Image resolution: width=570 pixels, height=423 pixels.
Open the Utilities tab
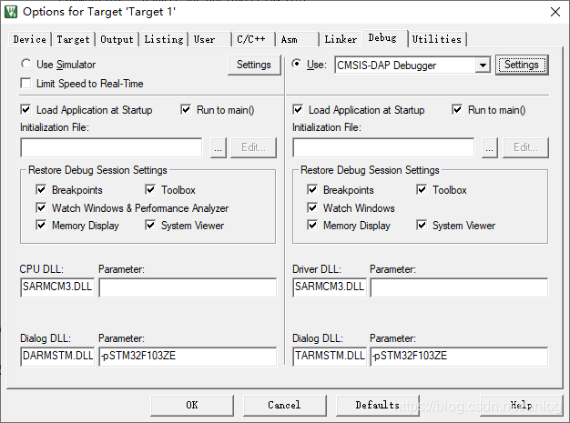click(x=437, y=39)
